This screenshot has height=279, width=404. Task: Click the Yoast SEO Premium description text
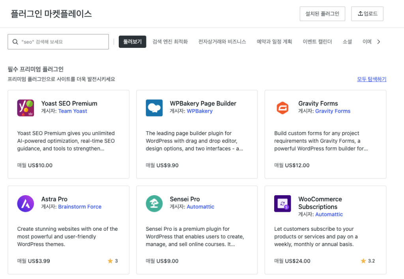66,141
